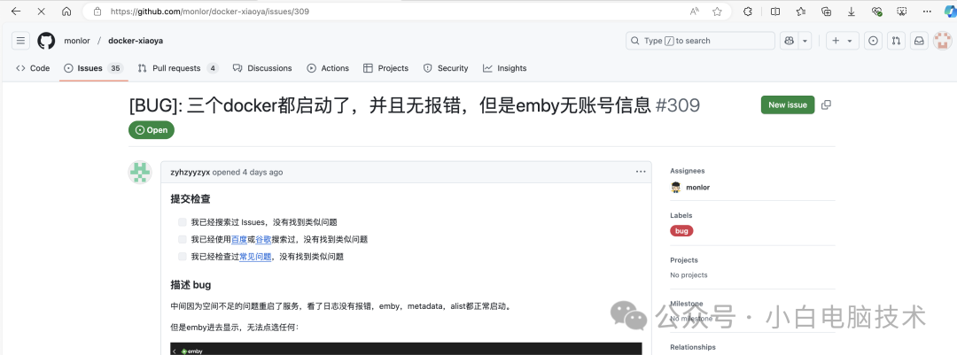The image size is (957, 355).
Task: Switch to the Code tab
Action: [33, 68]
